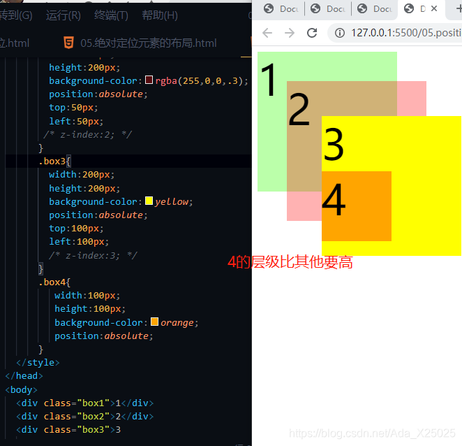Click the closing </head> tag
462x446 pixels.
coord(24,376)
